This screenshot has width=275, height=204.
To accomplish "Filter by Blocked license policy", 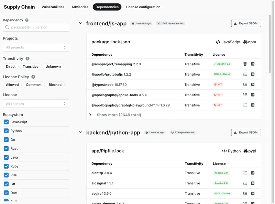I will pos(55,85).
